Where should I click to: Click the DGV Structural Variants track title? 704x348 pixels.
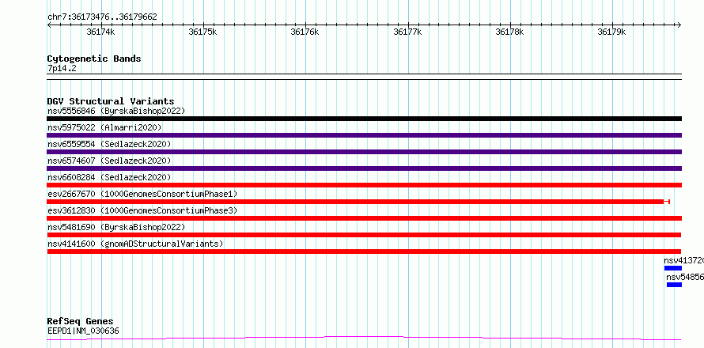tap(111, 101)
